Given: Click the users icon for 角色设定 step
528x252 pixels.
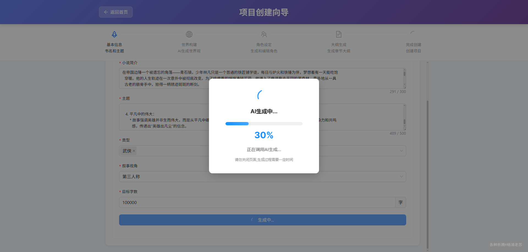Looking at the screenshot, I should click(x=264, y=34).
